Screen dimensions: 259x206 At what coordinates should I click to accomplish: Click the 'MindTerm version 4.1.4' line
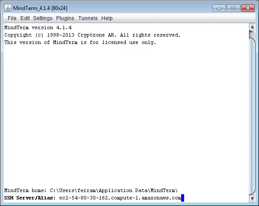tap(38, 27)
